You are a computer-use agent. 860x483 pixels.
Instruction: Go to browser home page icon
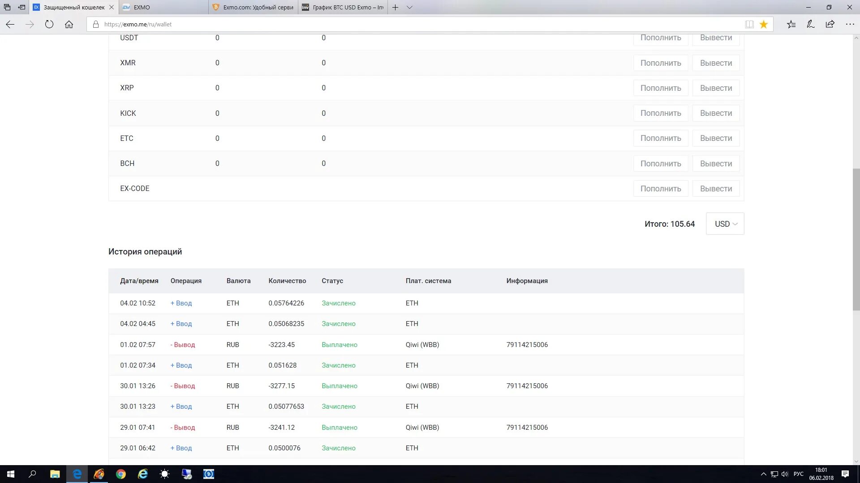(x=69, y=25)
